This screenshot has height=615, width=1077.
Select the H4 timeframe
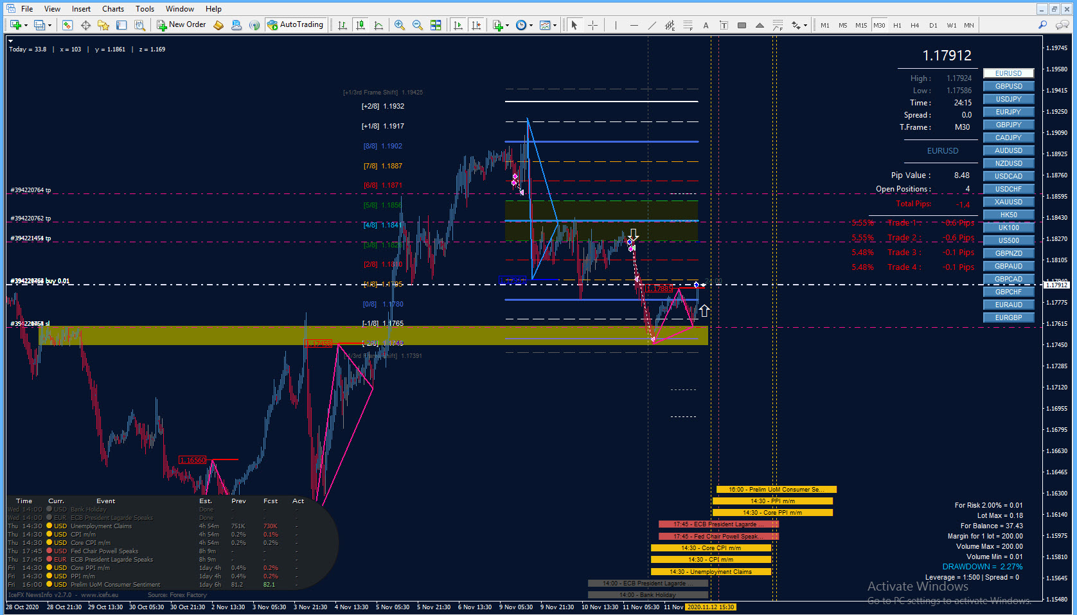[915, 25]
